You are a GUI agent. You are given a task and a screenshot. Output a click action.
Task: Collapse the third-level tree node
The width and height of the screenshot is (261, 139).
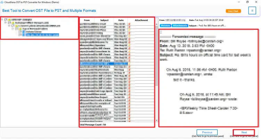[9, 26]
